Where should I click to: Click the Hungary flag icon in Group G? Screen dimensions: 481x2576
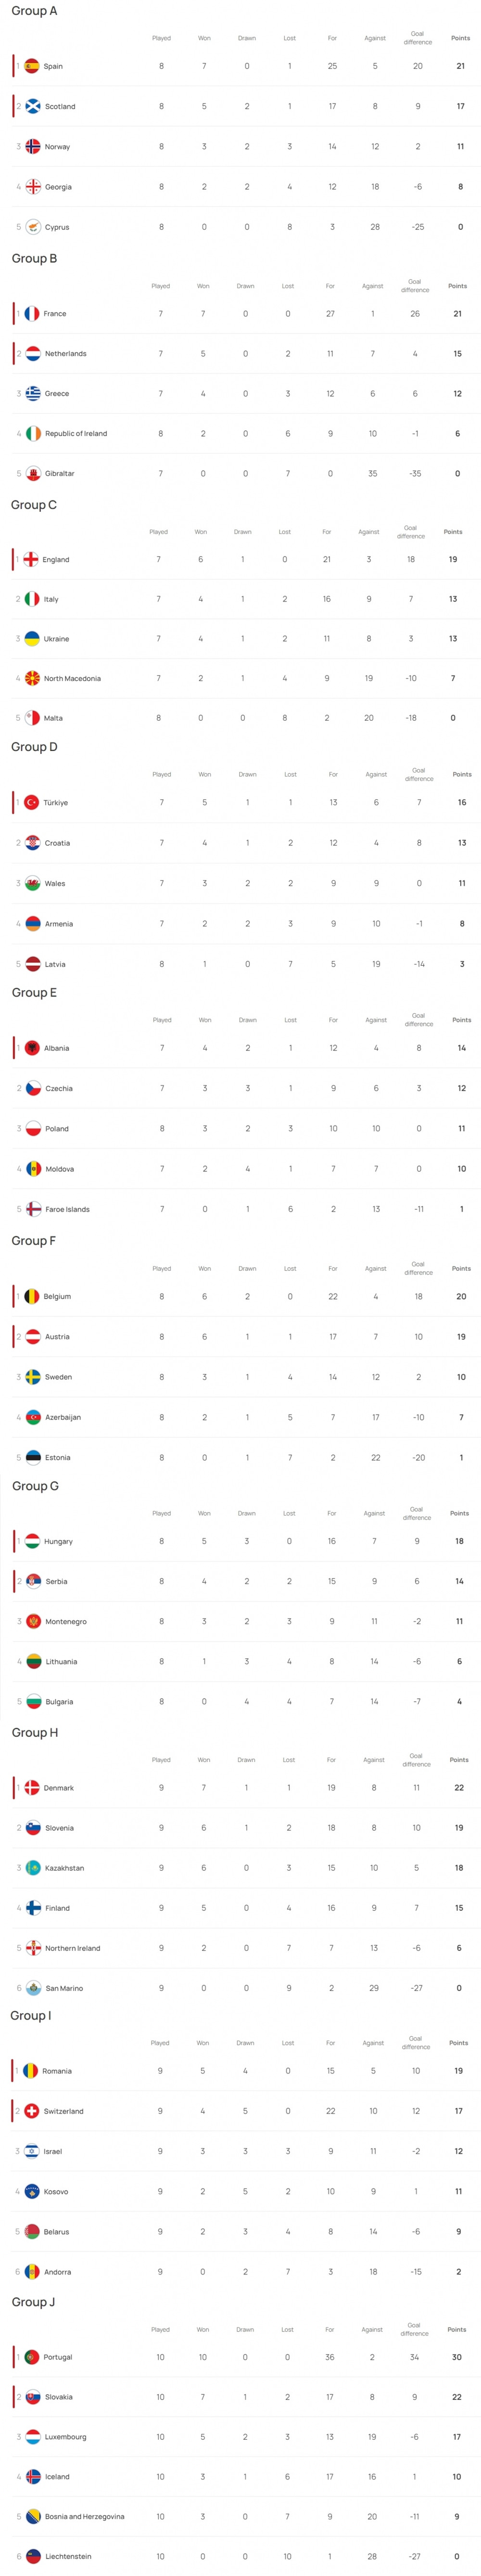point(32,1541)
